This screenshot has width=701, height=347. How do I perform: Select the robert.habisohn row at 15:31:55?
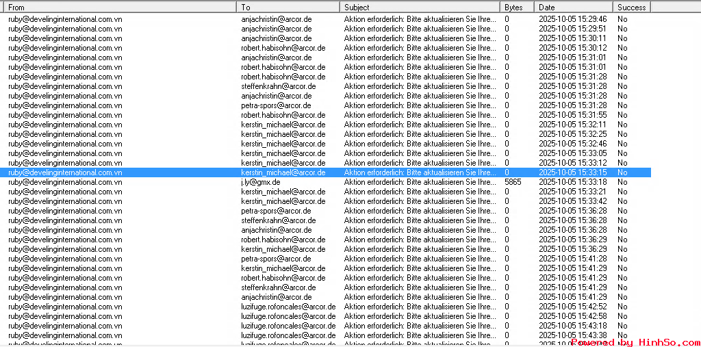click(x=283, y=115)
